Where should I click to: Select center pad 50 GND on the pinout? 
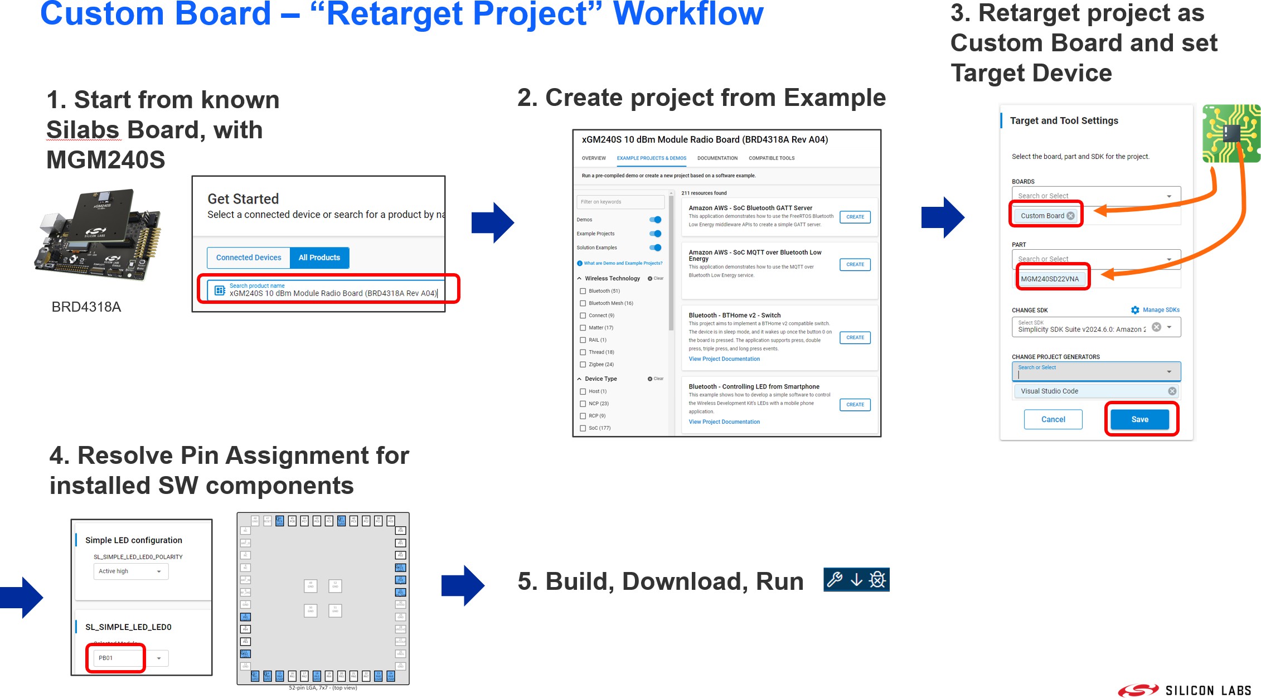click(311, 611)
